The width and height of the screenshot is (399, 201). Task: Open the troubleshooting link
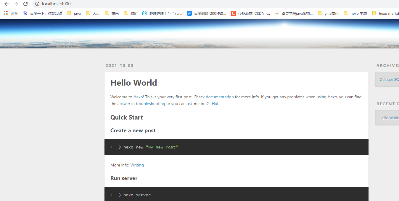coord(150,104)
